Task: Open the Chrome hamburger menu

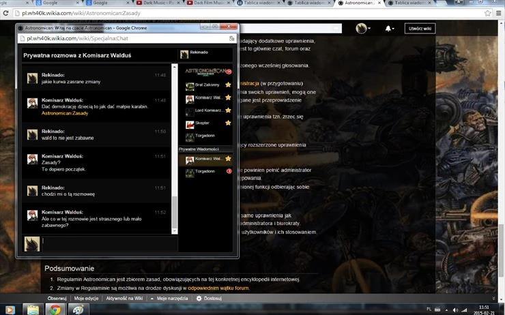Action: pos(499,13)
